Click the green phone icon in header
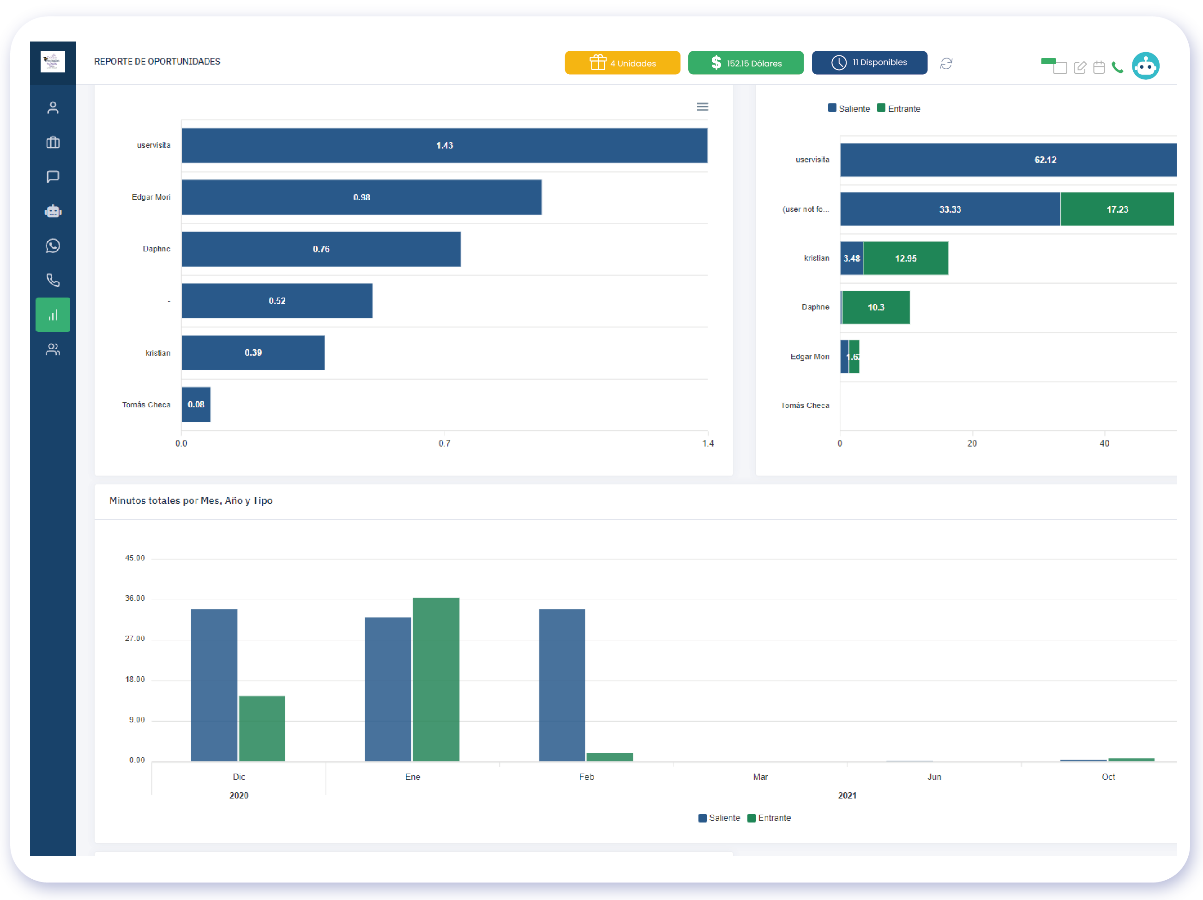The height and width of the screenshot is (900, 1203). [1118, 67]
